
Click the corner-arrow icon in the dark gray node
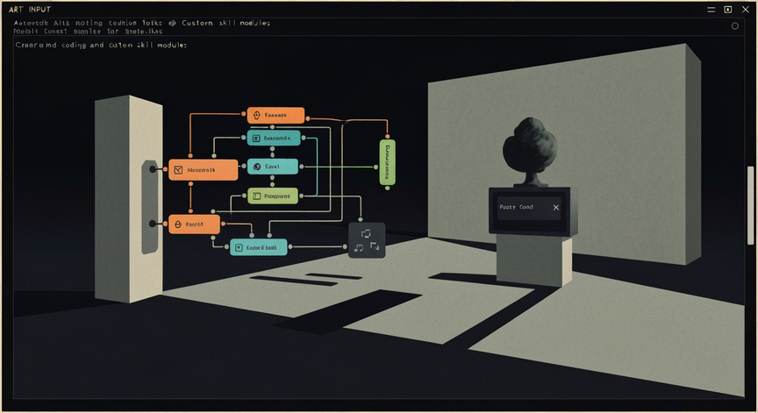(375, 246)
